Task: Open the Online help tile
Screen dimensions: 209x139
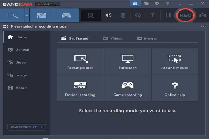Action: pyautogui.click(x=175, y=88)
